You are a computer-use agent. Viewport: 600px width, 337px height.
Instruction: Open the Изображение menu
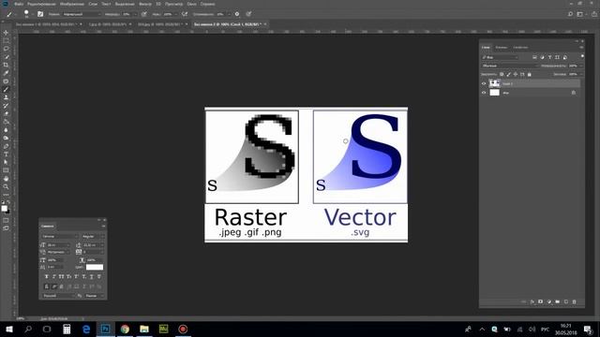click(x=72, y=4)
